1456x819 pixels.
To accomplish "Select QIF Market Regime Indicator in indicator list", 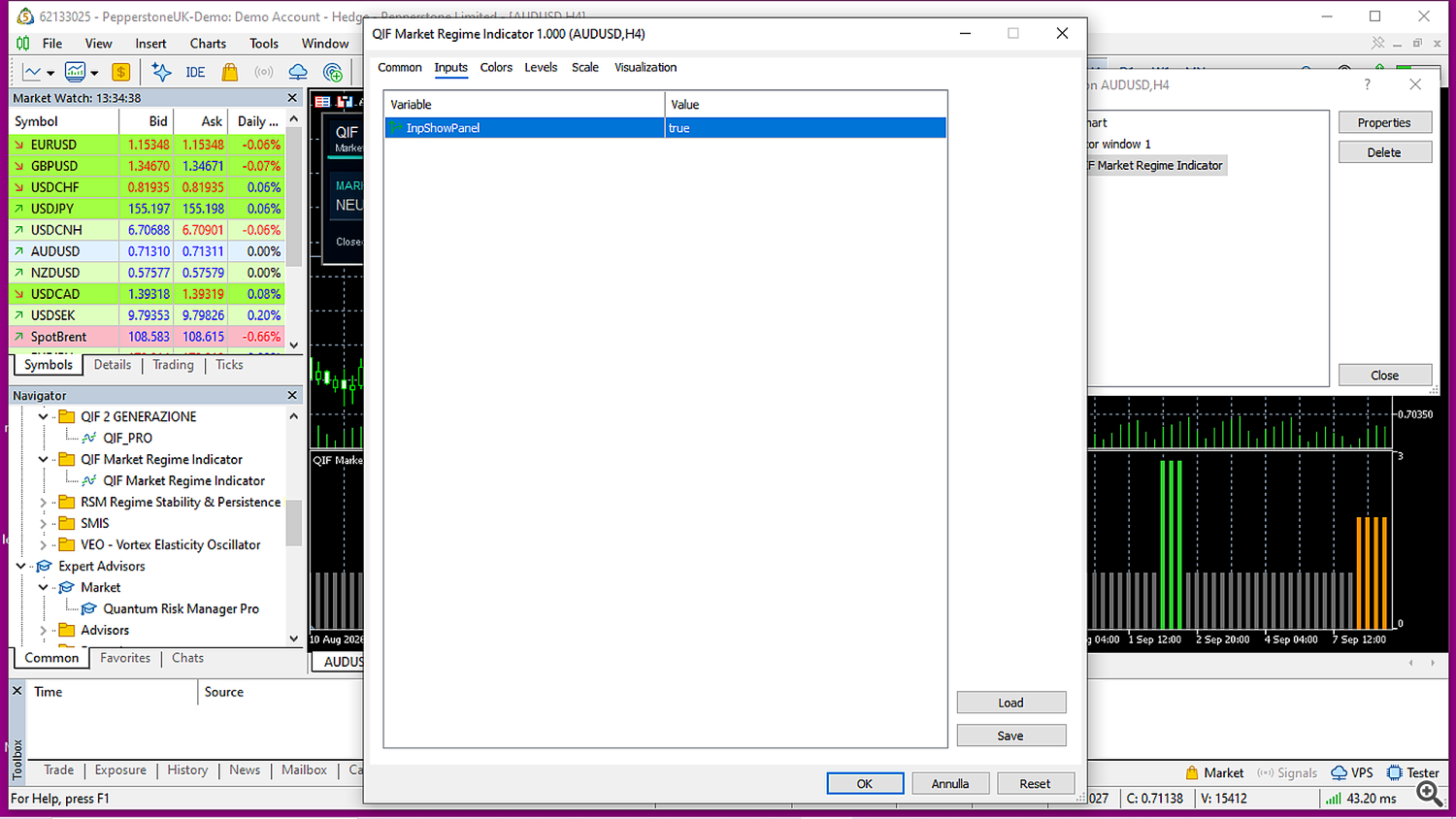I will click(x=1157, y=166).
